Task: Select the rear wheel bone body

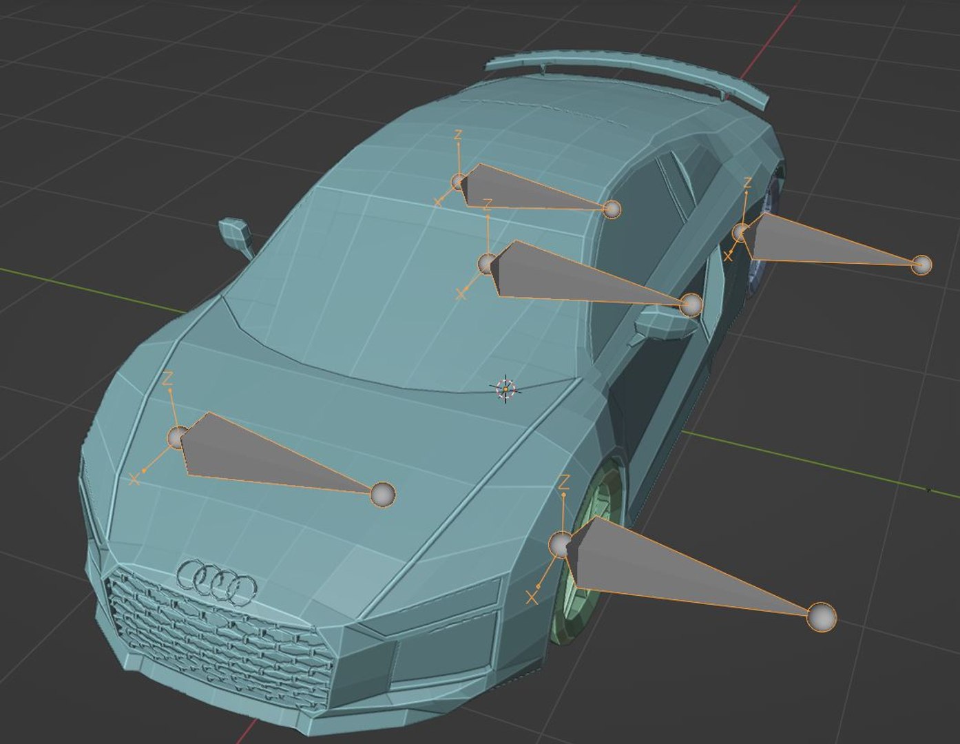Action: click(820, 240)
